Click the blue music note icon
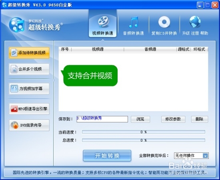This screenshot has height=180, width=220. [134, 22]
